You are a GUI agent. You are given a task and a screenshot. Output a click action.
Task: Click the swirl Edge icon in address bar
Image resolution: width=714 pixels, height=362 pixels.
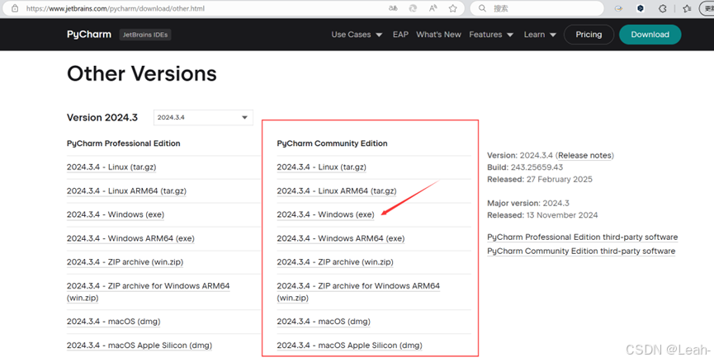[x=413, y=8]
